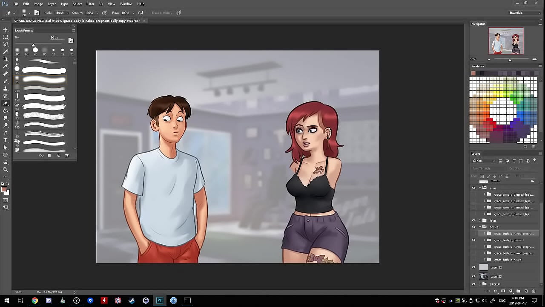The height and width of the screenshot is (307, 545).
Task: Open the Layer menu
Action: 52,4
